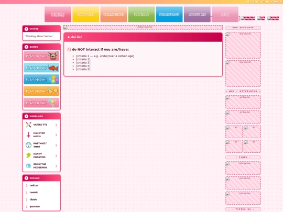
Task: Click the '[criteria 4]' list item
Action: point(83,66)
